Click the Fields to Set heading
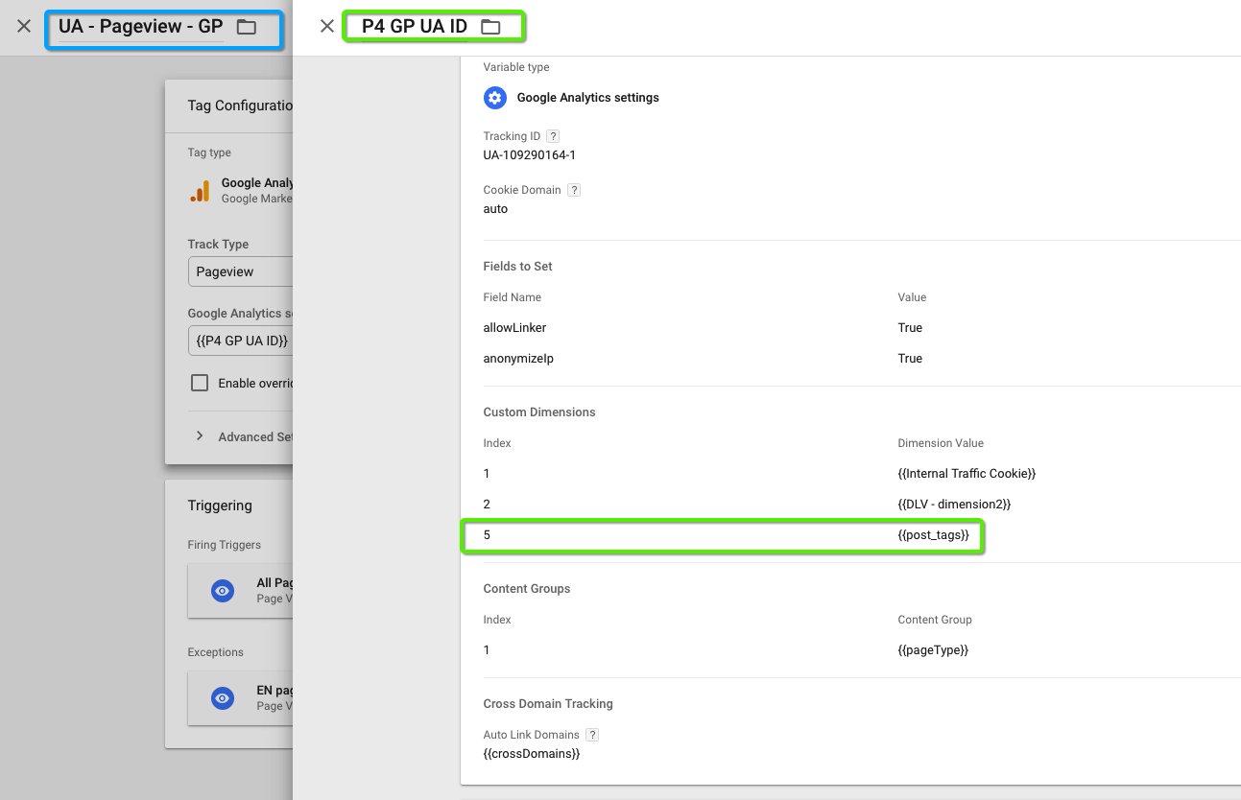Screen dimensions: 1241x800 (x=518, y=267)
